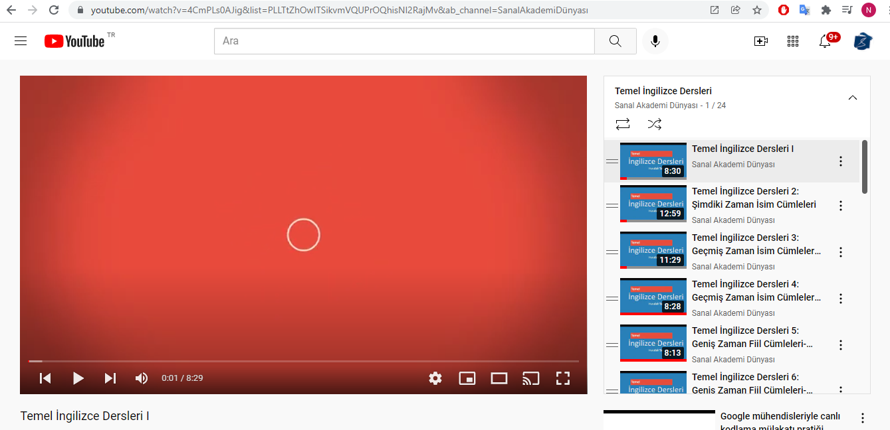Open YouTube apps grid menu
Image resolution: width=890 pixels, height=430 pixels.
792,41
